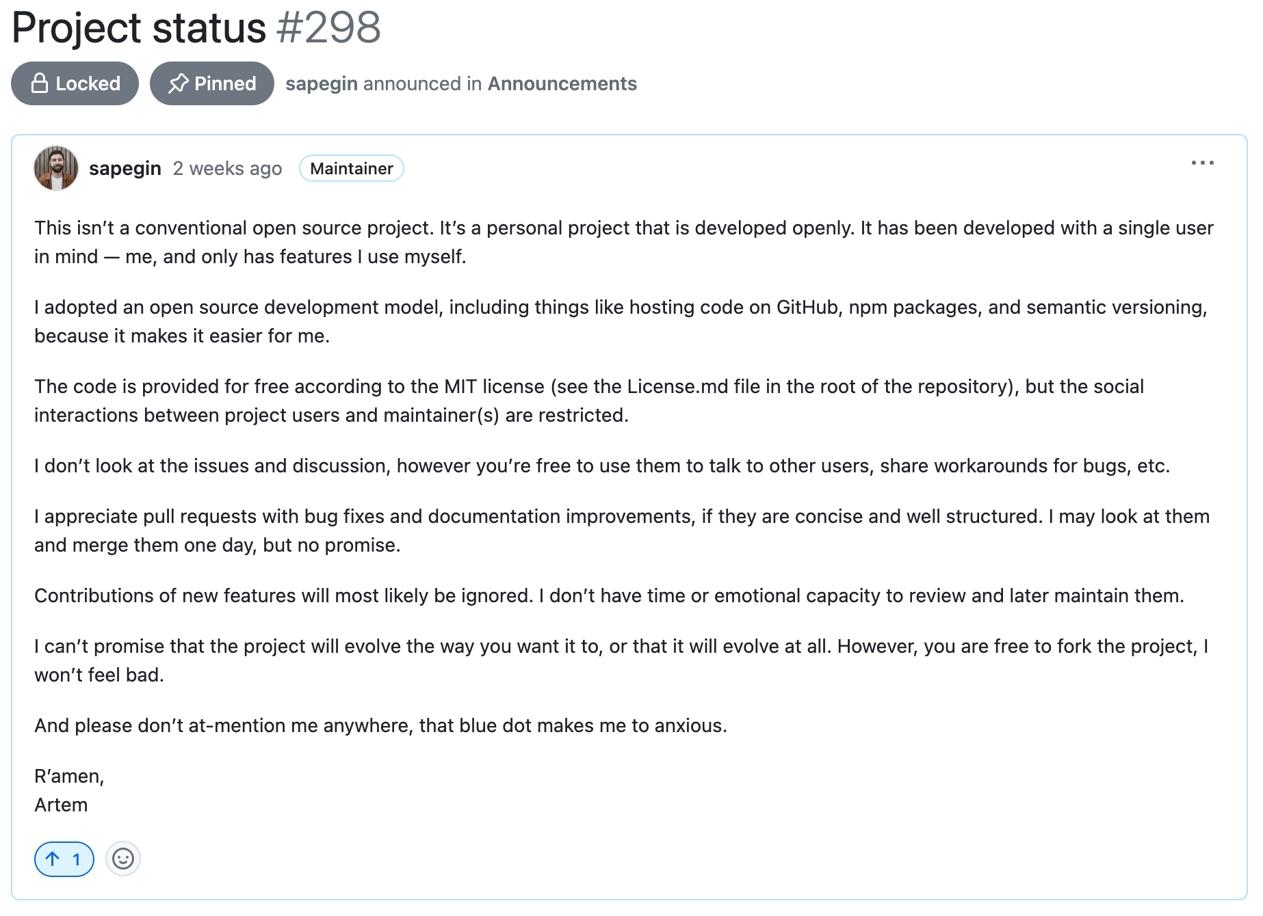The image size is (1263, 916).
Task: Click the smiley face icon below Artem's signature
Action: click(123, 859)
